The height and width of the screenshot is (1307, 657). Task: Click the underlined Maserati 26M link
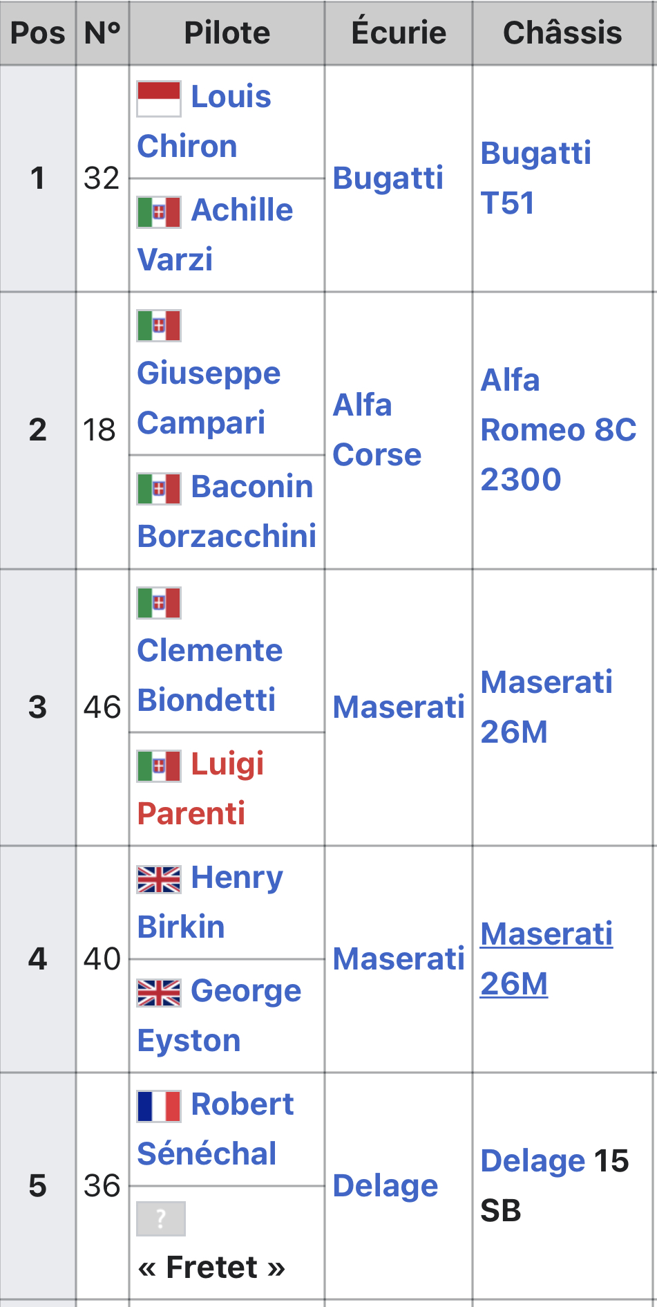tap(546, 958)
